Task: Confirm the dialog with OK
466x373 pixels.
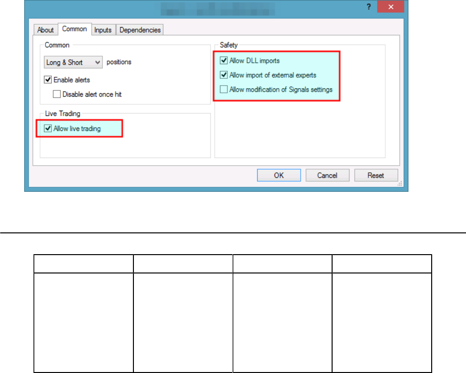Action: [x=279, y=175]
